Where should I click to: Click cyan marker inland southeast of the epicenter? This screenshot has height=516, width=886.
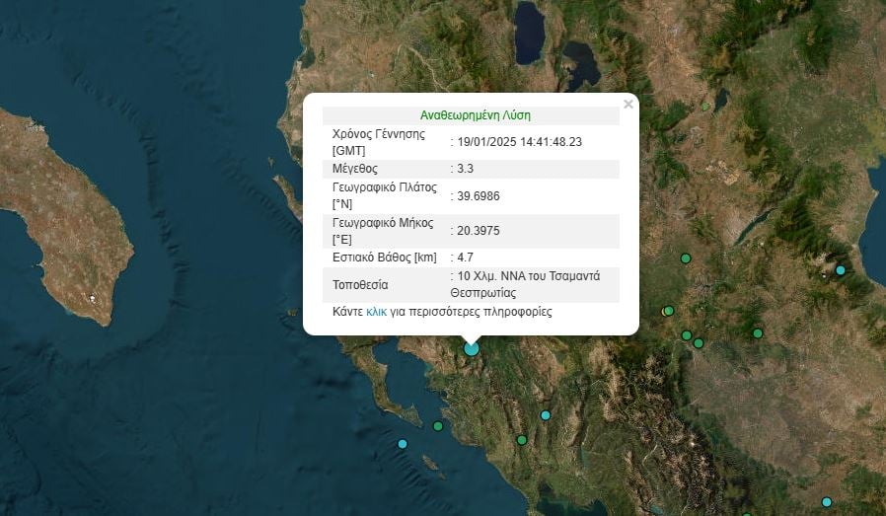pos(545,415)
